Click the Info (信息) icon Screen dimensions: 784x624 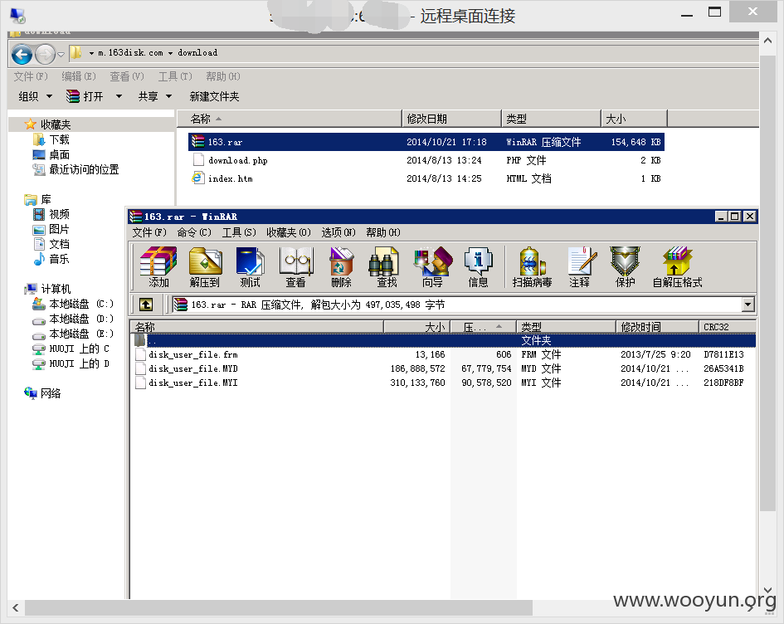[x=478, y=267]
